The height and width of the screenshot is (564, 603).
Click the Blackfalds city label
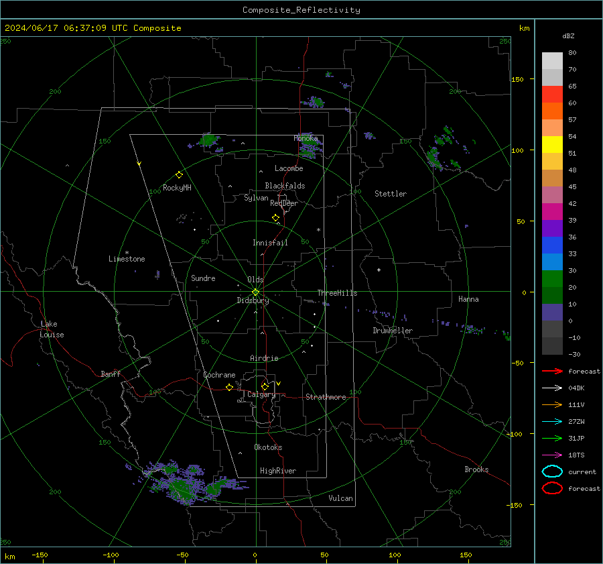coord(285,186)
